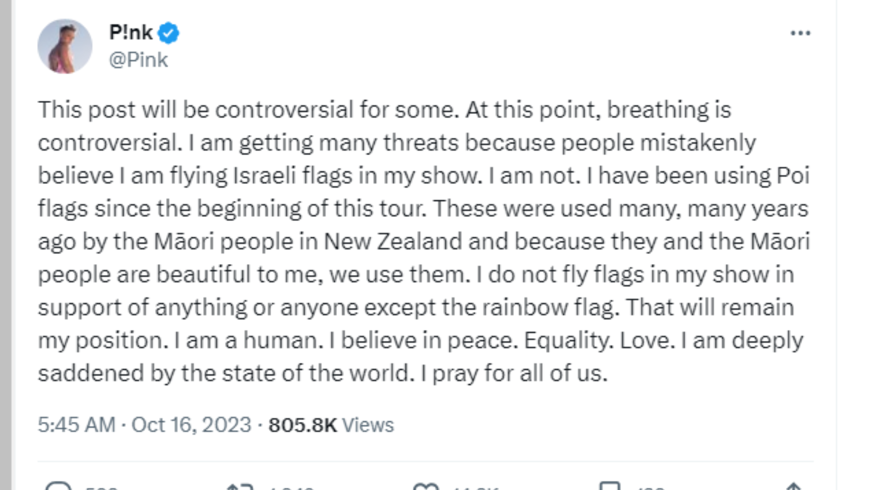
Task: Click the Oct 16, 2023 date
Action: click(191, 425)
